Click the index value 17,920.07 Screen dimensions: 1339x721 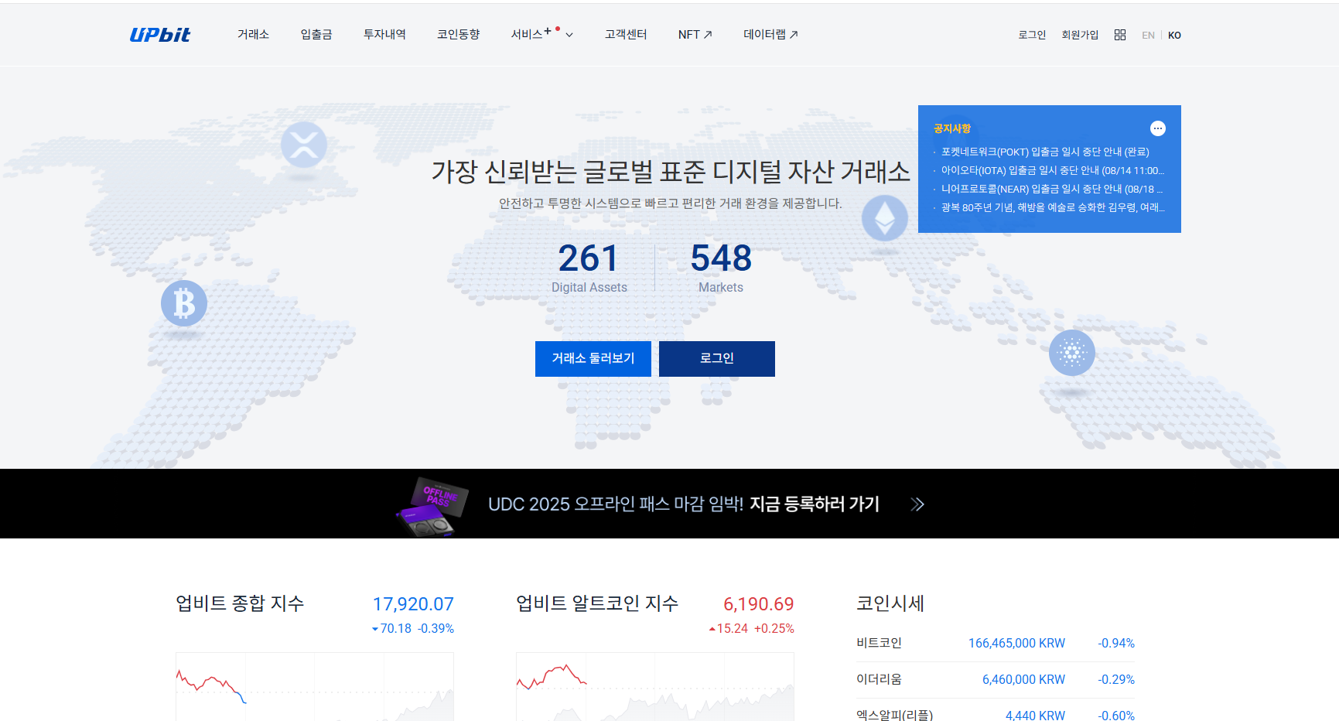[x=413, y=604]
